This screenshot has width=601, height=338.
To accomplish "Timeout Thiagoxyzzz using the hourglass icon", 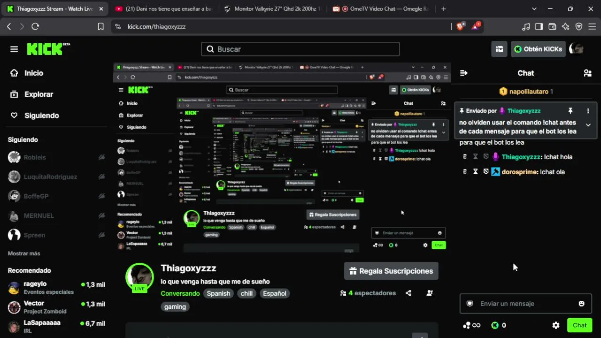I will (x=475, y=157).
